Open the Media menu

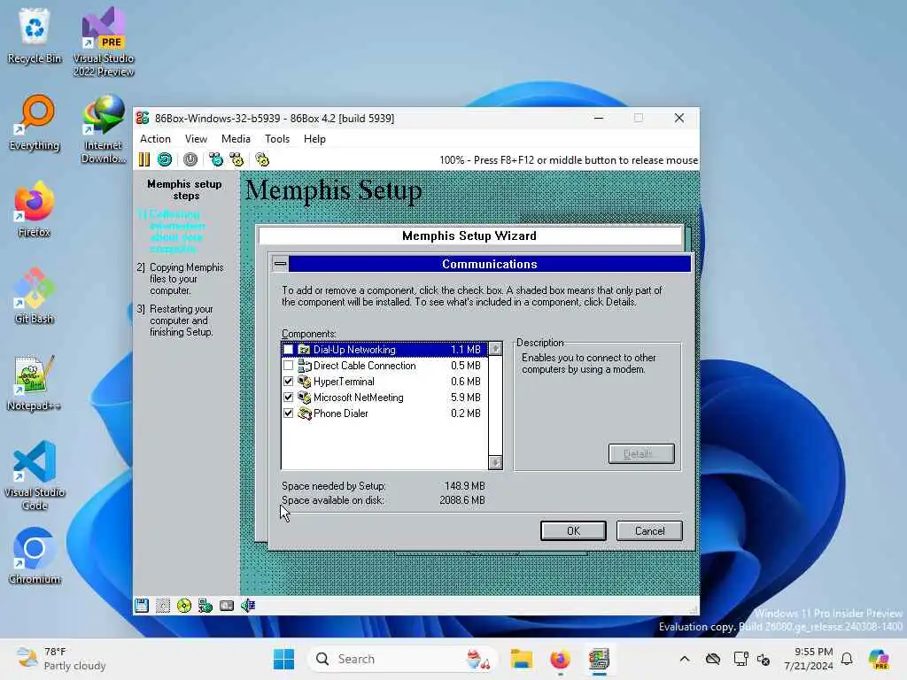pyautogui.click(x=236, y=139)
